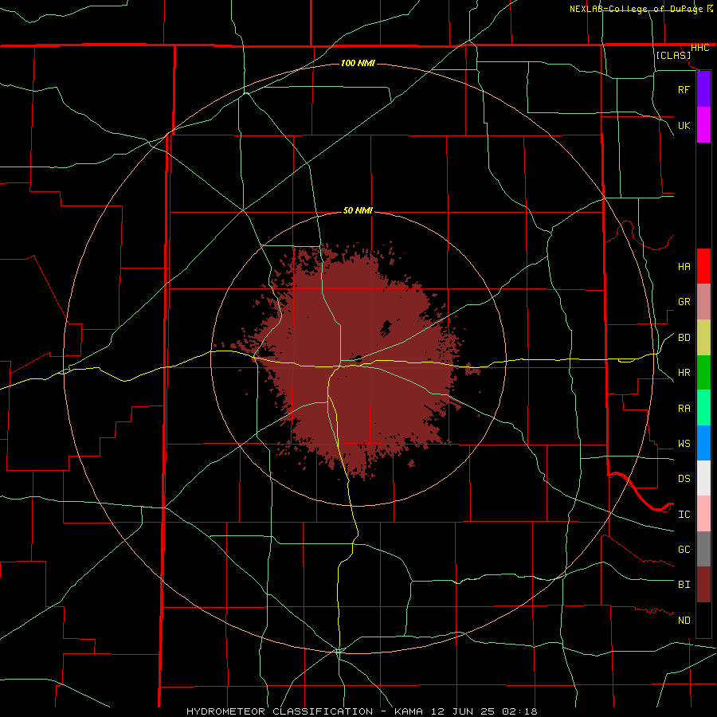Click the UK legend label

point(684,125)
